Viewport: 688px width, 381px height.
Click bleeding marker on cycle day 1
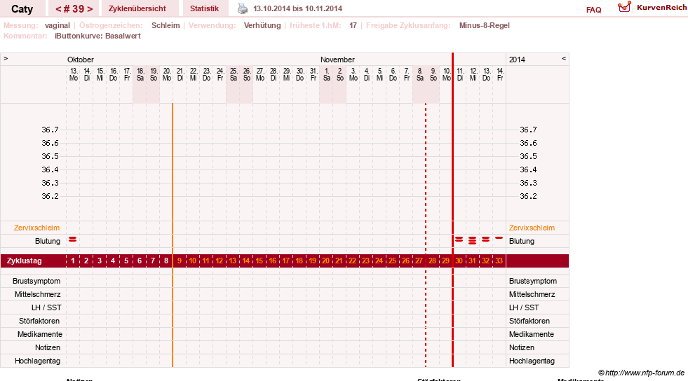pyautogui.click(x=73, y=239)
